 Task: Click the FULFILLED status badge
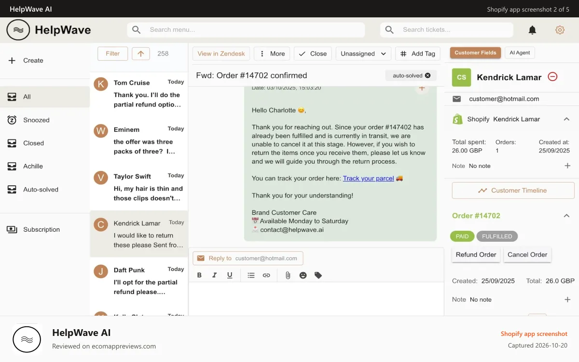click(x=497, y=237)
